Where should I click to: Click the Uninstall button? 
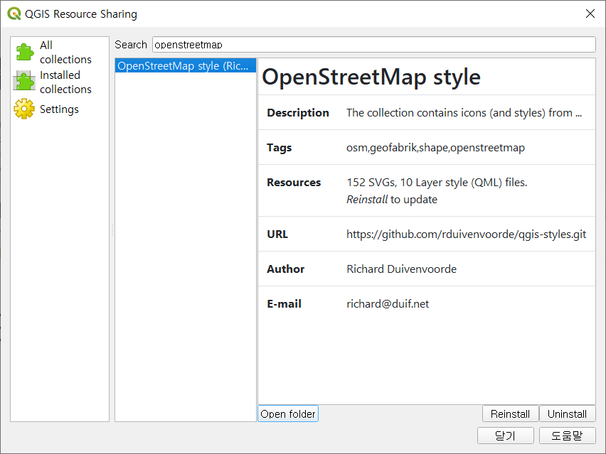[567, 414]
